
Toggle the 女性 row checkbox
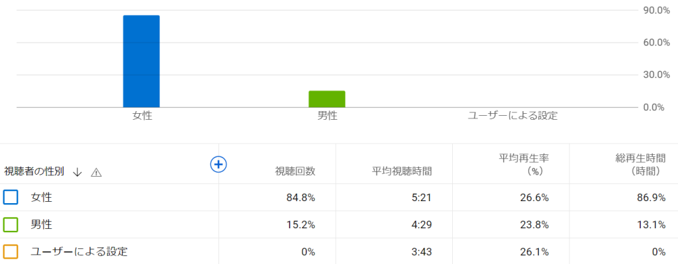(11, 197)
